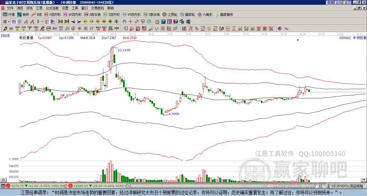Screen dimensions: 367x196
Task: Open the 浏览 menu
Action: pos(20,8)
